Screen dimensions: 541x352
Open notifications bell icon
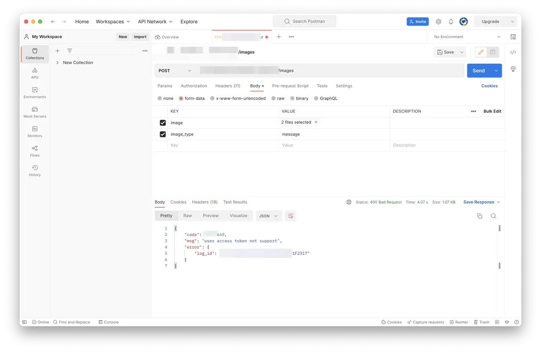(x=451, y=22)
